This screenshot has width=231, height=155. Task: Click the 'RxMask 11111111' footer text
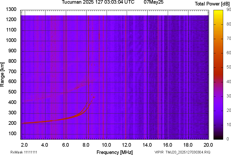[24, 152]
